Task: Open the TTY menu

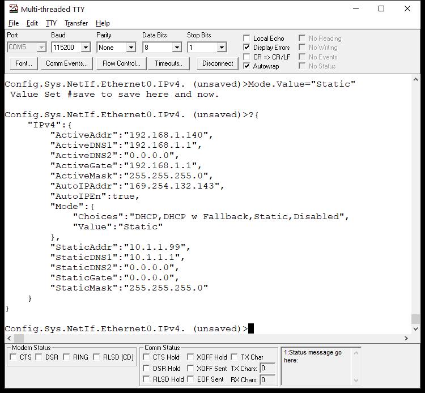Action: [51, 23]
